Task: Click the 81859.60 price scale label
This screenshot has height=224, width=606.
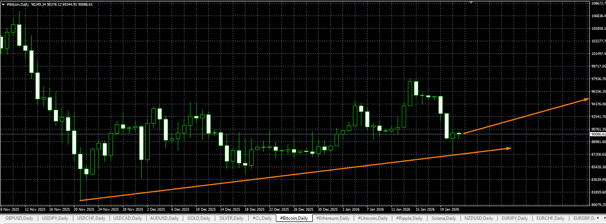Action: 598,192
